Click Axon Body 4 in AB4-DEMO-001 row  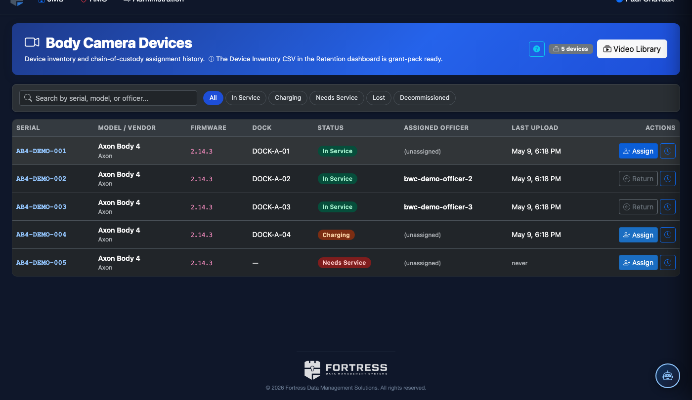(119, 146)
